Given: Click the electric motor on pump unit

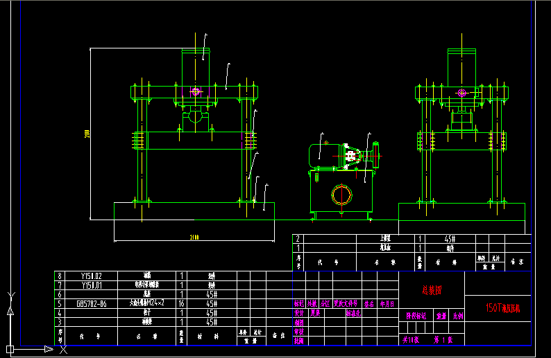Looking at the screenshot, I should [x=325, y=155].
